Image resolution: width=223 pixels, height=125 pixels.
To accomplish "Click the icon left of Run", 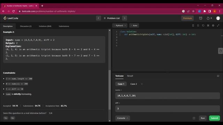I will (x=194, y=118).
